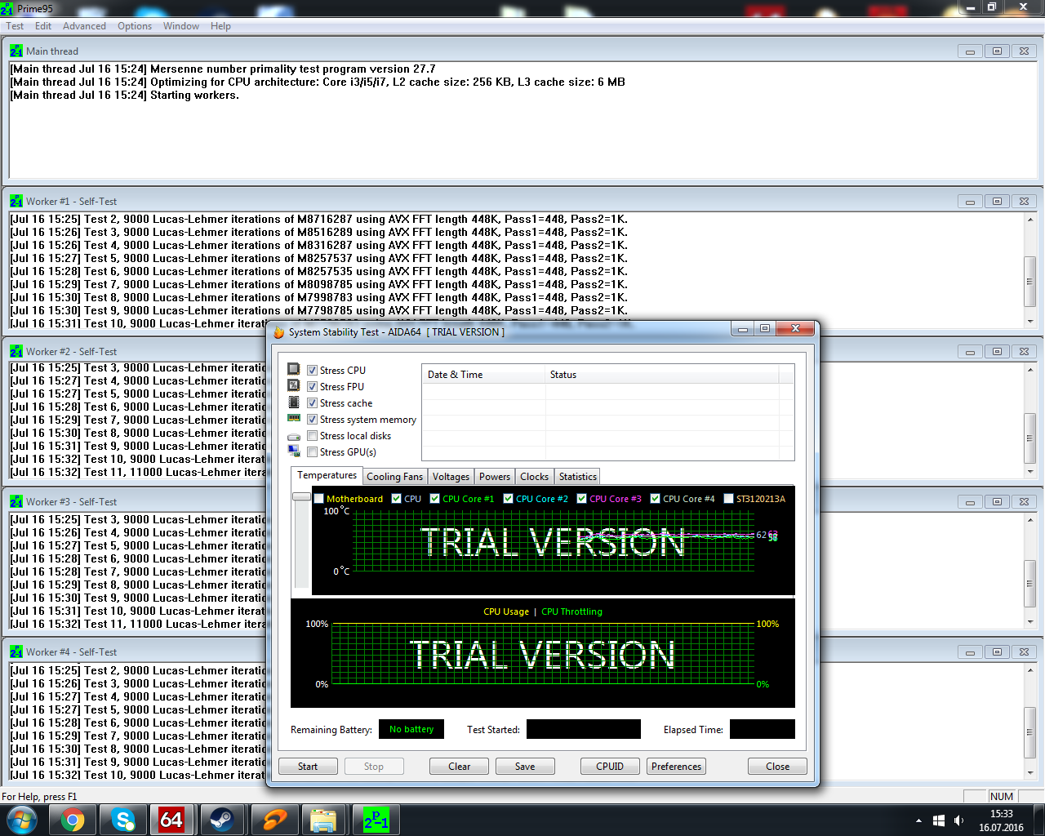This screenshot has height=836, width=1045.
Task: Click the Stress CPU chip icon
Action: click(294, 369)
